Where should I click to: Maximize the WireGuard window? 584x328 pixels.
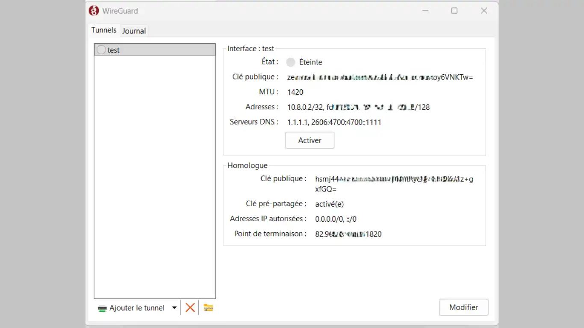point(454,11)
